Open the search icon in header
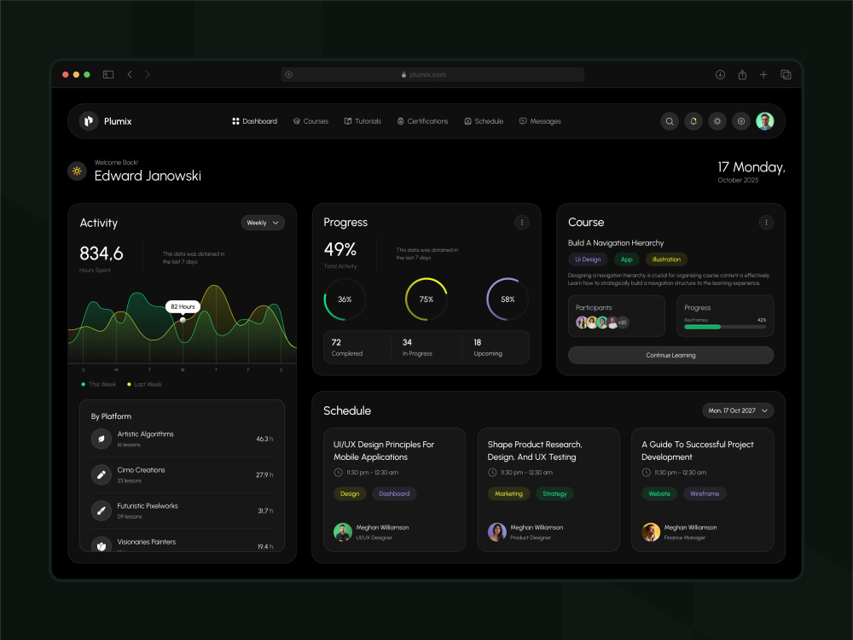 point(670,121)
